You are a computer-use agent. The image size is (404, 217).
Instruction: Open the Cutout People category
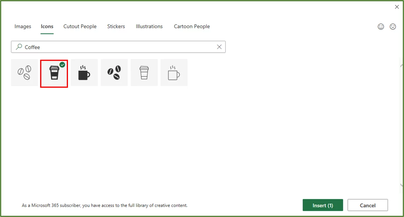coord(80,26)
